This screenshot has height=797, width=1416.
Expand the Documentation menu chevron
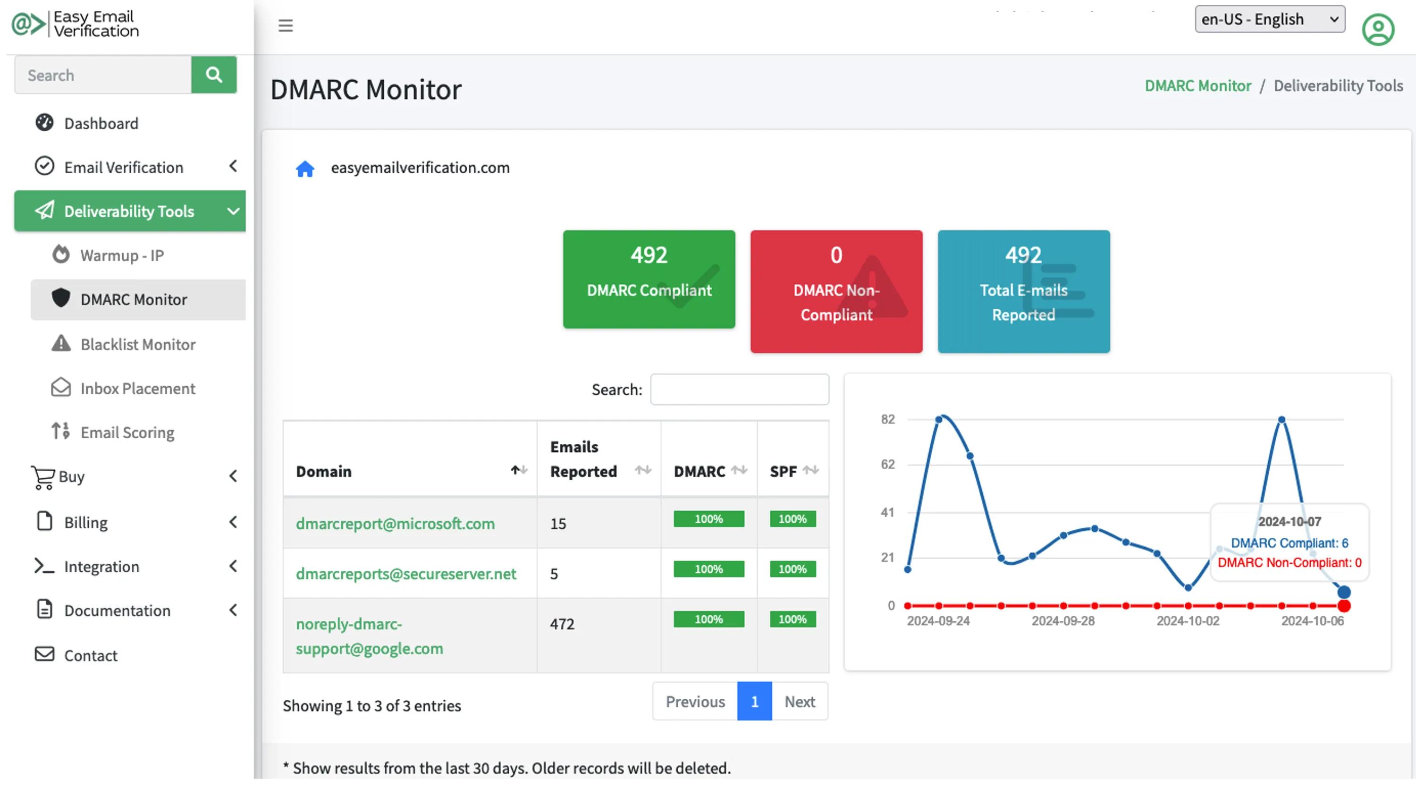(233, 610)
